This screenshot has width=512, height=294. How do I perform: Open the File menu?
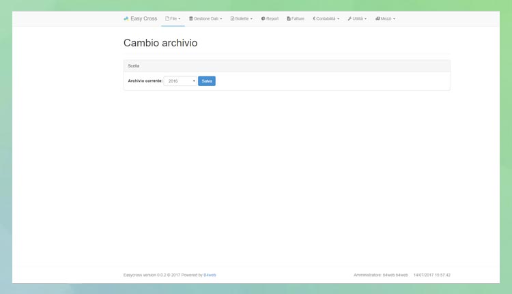coord(173,18)
